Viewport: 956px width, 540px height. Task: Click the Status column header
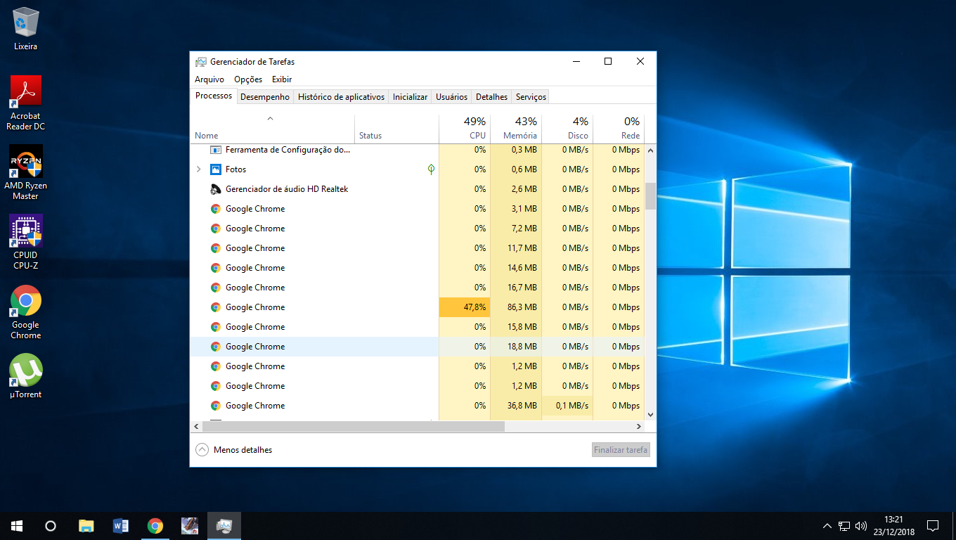point(397,129)
